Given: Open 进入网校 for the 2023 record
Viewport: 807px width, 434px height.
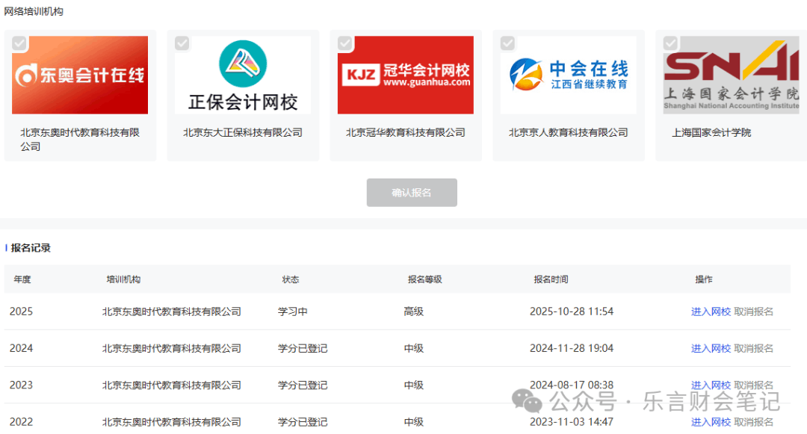Looking at the screenshot, I should [x=711, y=385].
